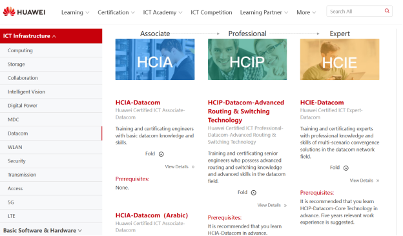
Task: Select Access in the sidebar
Action: (51, 188)
